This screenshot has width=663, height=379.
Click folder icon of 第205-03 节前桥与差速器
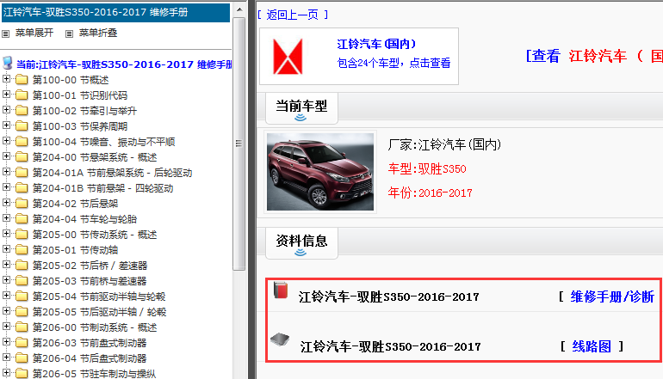click(22, 281)
